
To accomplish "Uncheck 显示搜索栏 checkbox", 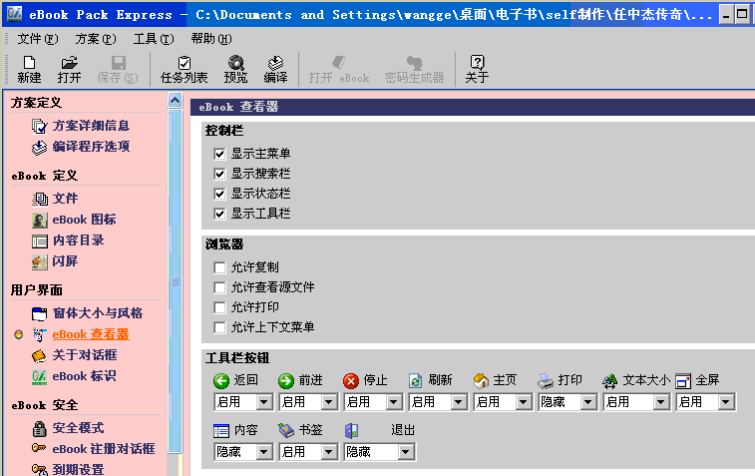I will click(219, 174).
